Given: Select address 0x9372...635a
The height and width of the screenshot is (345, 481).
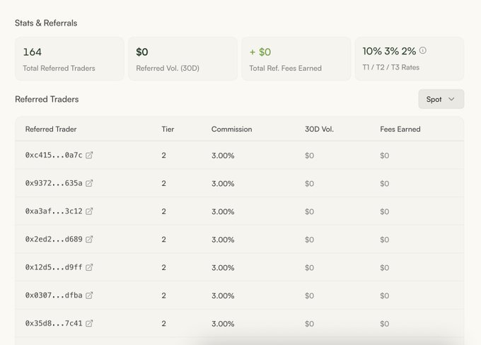Looking at the screenshot, I should pos(54,183).
